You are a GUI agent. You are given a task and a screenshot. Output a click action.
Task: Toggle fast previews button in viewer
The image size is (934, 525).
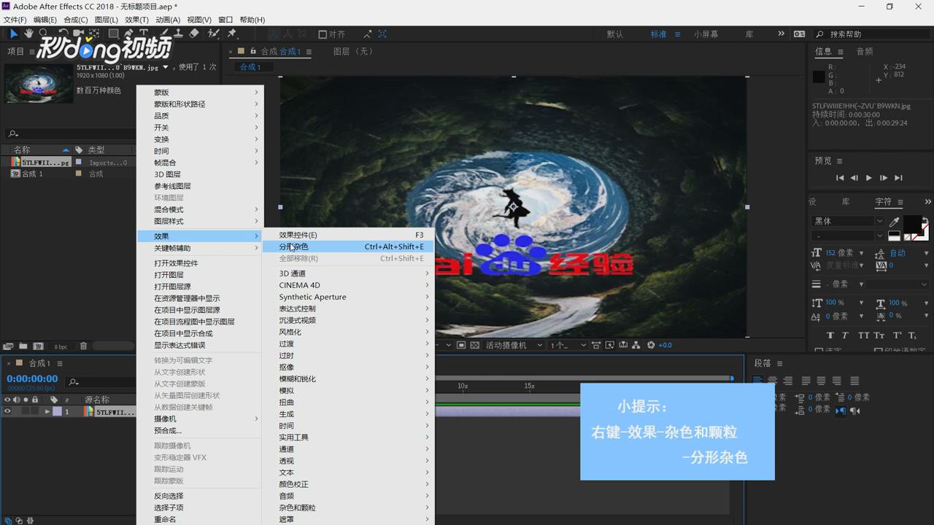(x=609, y=345)
